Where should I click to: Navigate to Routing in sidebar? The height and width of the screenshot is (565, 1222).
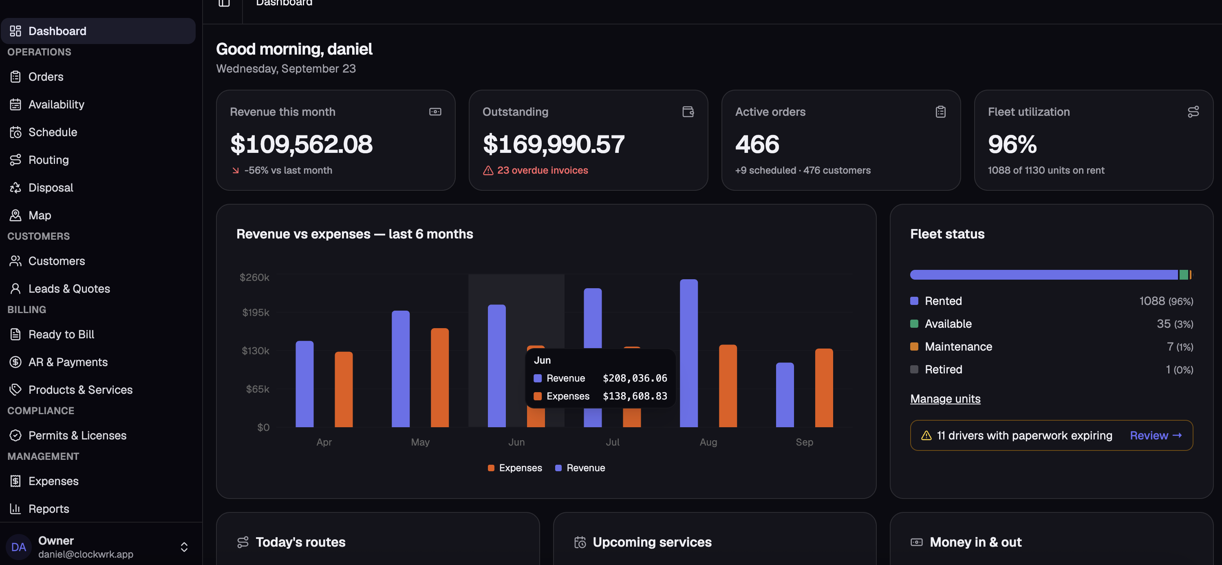(98, 160)
